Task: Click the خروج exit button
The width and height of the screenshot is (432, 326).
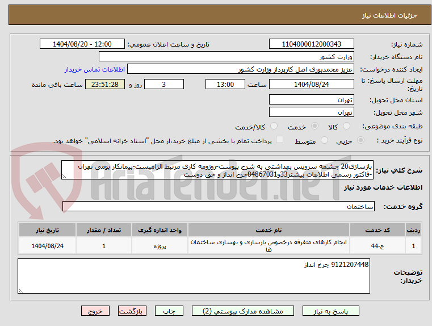Action: [x=95, y=311]
